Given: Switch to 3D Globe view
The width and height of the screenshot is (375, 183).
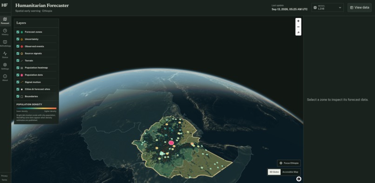Looking at the screenshot, I should point(274,172).
